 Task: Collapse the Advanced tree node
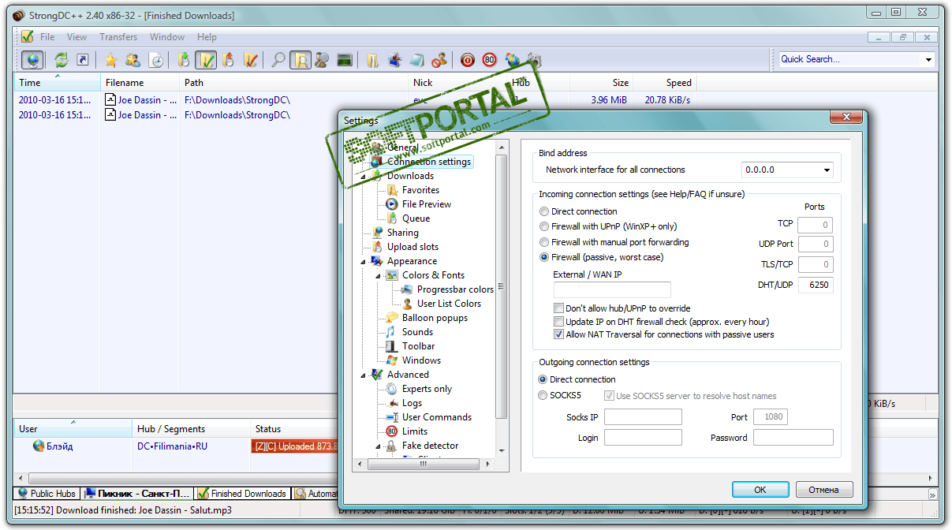(x=364, y=375)
